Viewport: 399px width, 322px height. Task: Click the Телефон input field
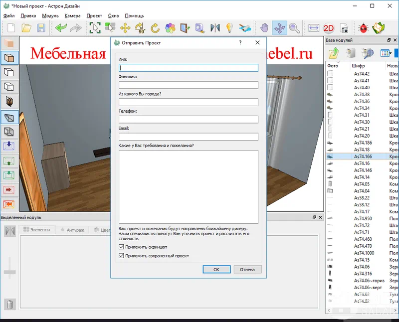pos(189,120)
